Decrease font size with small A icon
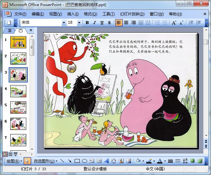The height and width of the screenshot is (175, 211). pyautogui.click(x=181, y=23)
